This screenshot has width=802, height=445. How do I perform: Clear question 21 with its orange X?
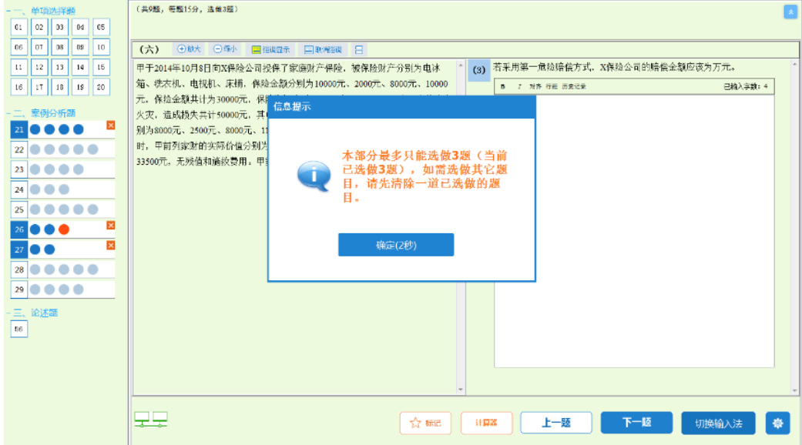tap(110, 125)
